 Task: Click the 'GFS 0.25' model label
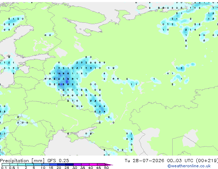pos(58,161)
